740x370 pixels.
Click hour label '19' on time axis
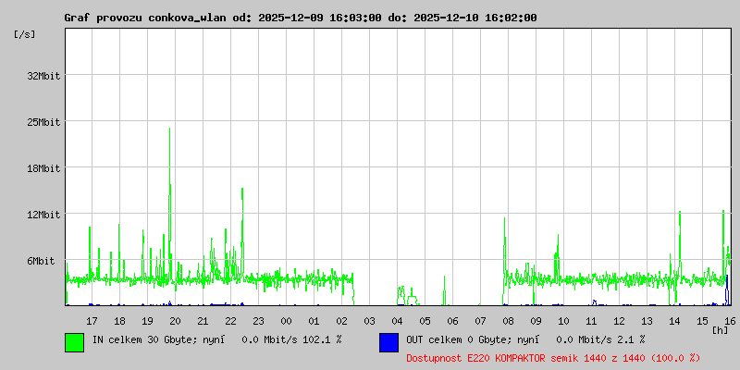[147, 321]
